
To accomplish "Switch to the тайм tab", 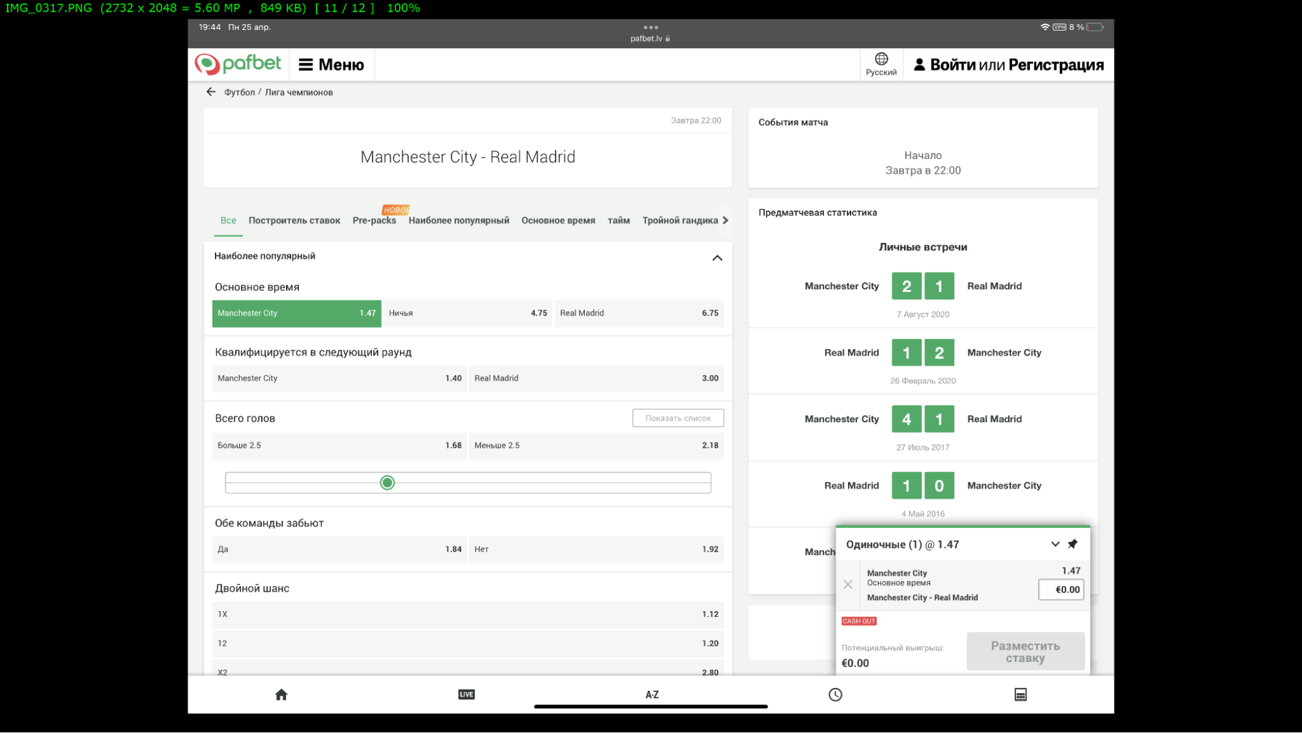I will [619, 220].
